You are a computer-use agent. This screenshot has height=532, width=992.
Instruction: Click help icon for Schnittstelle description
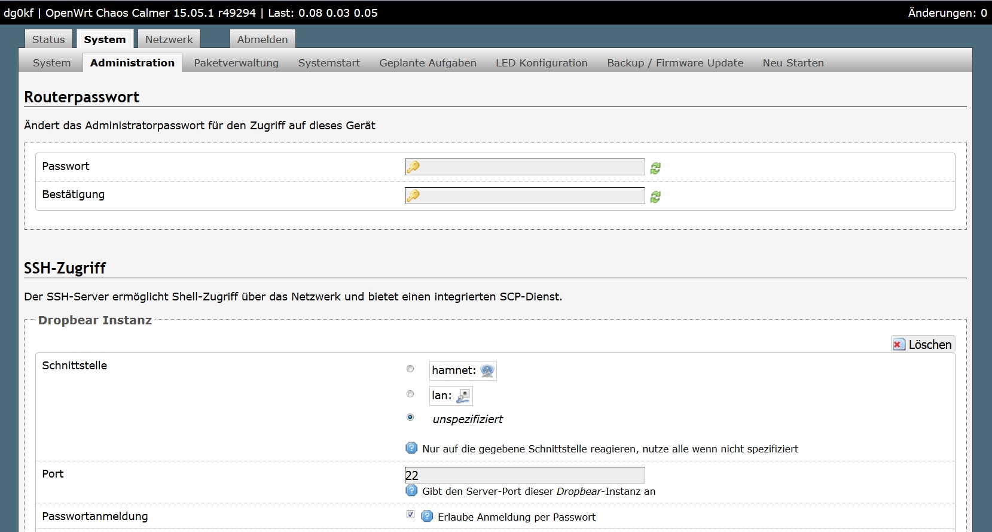411,448
